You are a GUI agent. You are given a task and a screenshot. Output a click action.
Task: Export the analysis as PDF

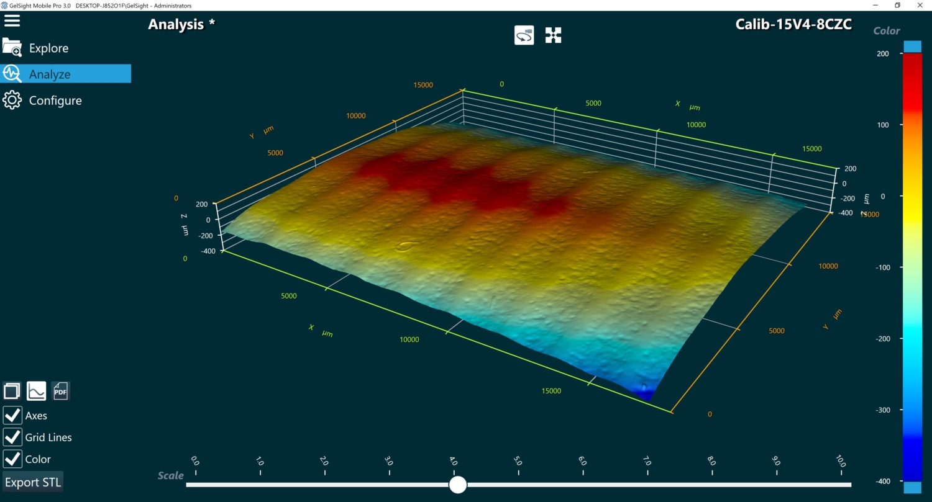[x=60, y=391]
